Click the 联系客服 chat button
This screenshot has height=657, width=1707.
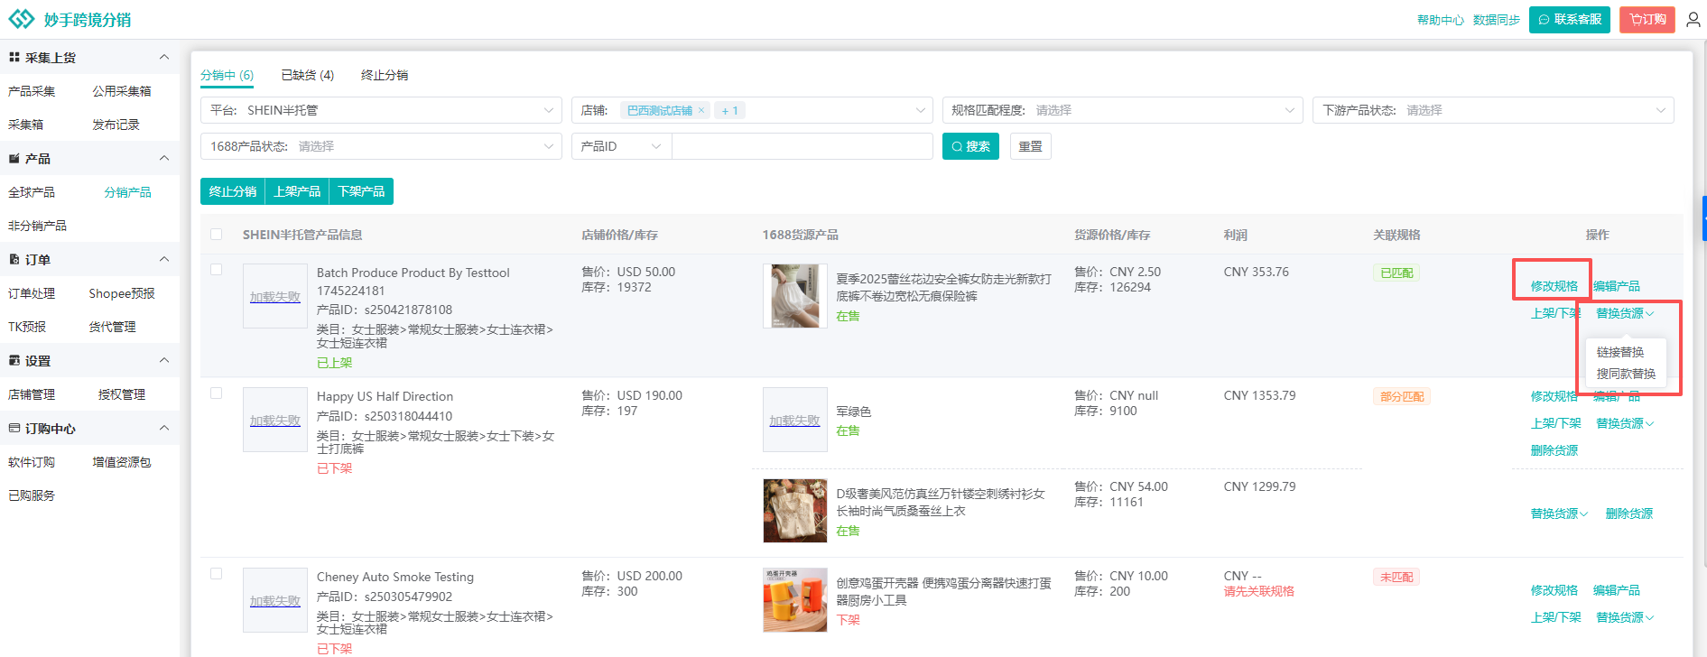coord(1569,19)
